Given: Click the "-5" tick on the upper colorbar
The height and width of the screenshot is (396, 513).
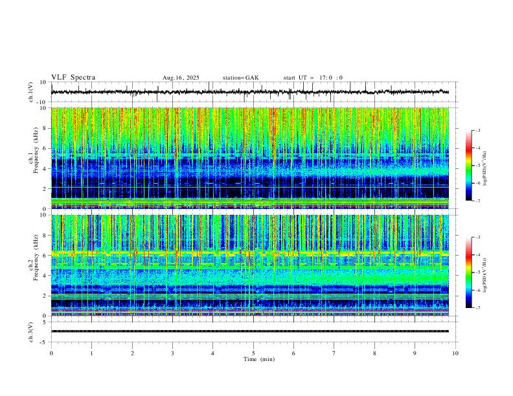Looking at the screenshot, I should (477, 166).
